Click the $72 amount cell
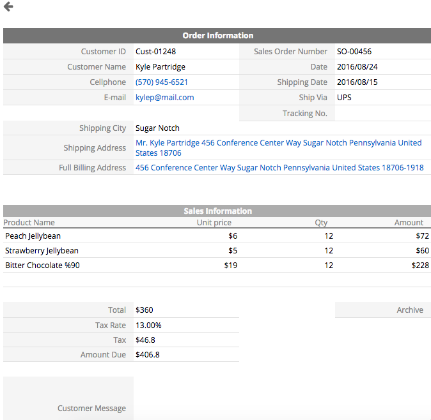 pos(422,236)
